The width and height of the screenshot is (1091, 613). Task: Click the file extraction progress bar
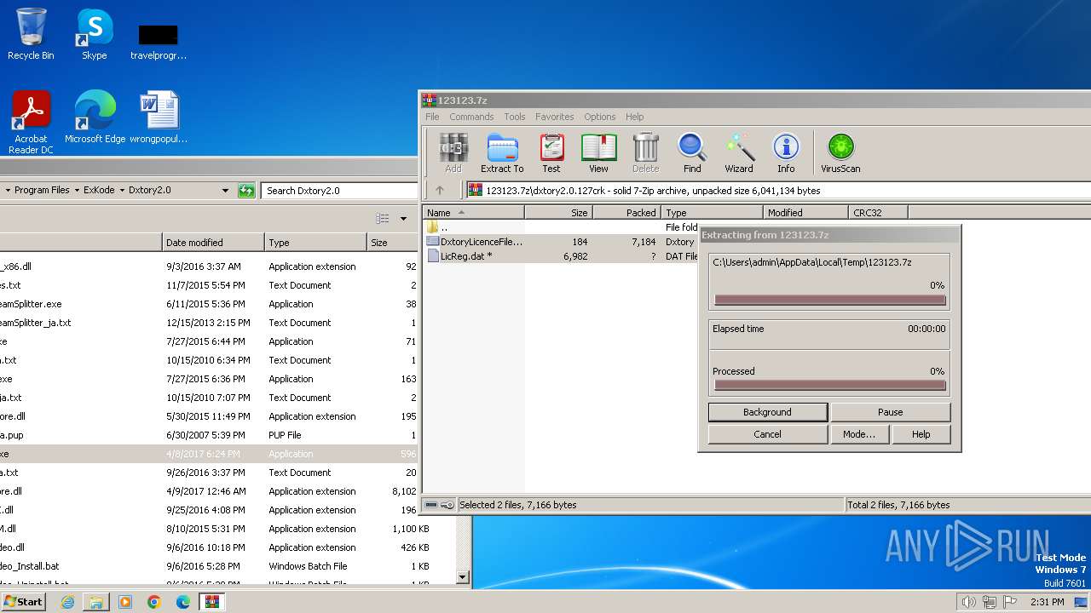[x=830, y=300]
